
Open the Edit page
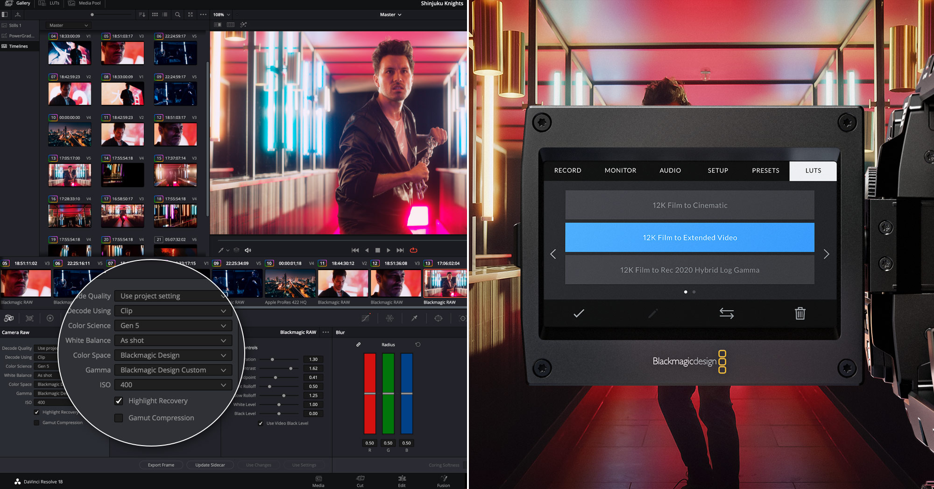coord(402,482)
